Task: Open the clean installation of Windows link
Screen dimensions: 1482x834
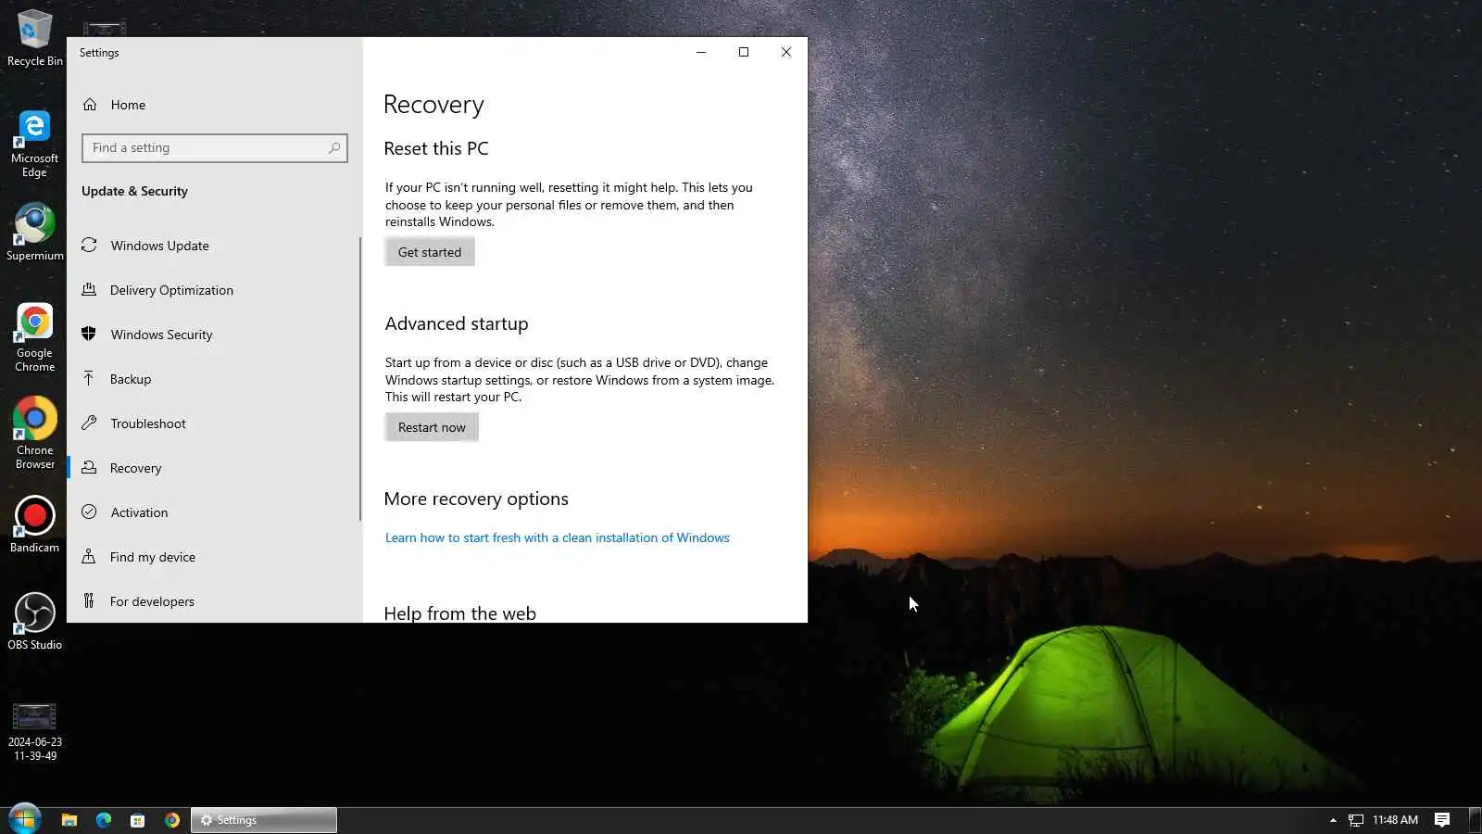Action: click(x=558, y=537)
